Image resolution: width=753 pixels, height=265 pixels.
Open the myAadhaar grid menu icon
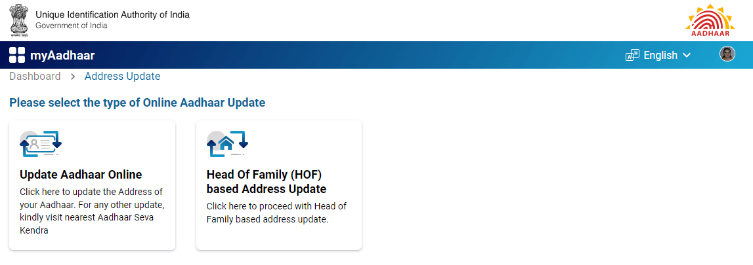17,56
